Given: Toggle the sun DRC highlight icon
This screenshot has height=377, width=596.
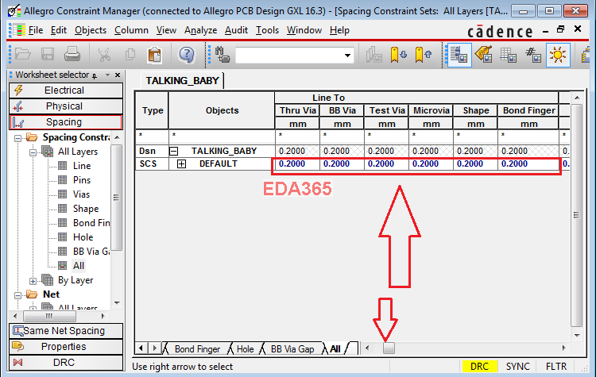Looking at the screenshot, I should tap(558, 55).
